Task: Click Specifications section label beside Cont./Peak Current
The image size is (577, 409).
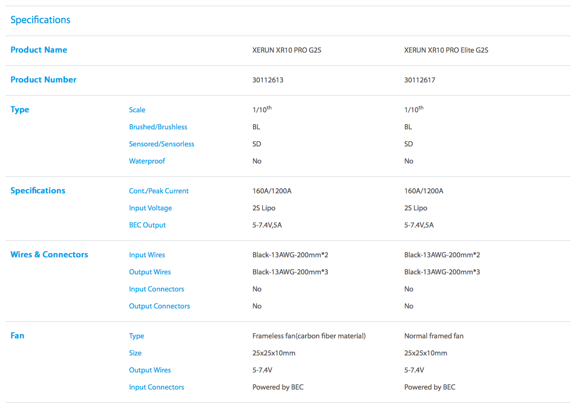Action: (38, 191)
